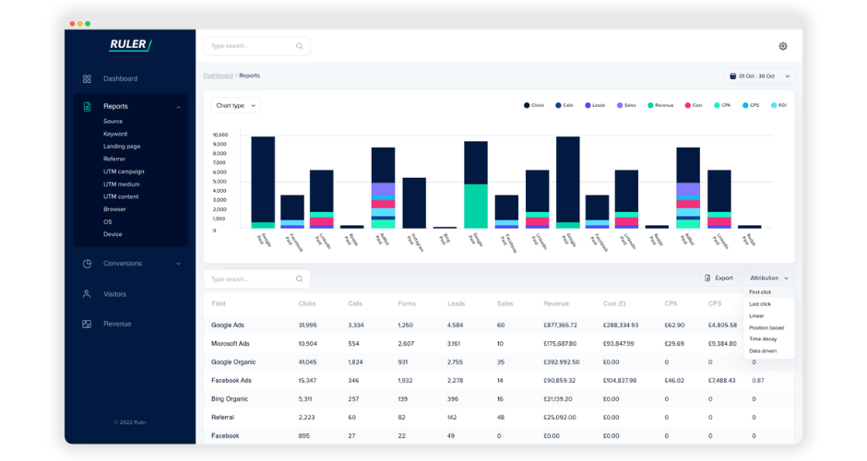Open the Device report
Screen dimensions: 867x461
tap(113, 234)
